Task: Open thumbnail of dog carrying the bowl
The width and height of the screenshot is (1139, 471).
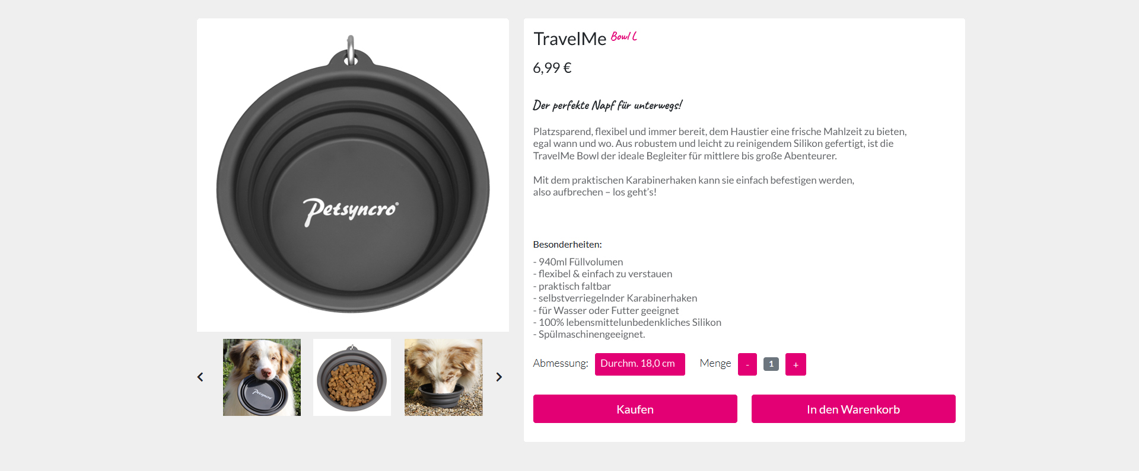Action: [x=262, y=377]
